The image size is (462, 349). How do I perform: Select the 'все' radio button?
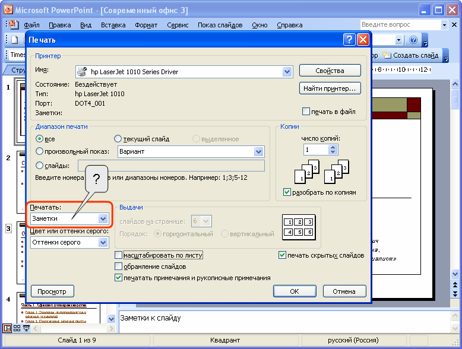tap(39, 138)
